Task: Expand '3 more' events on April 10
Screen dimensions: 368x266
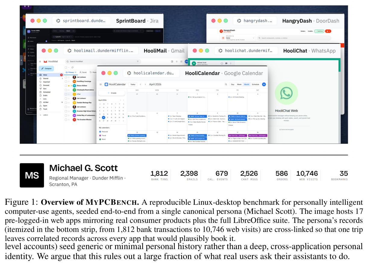Action: coord(231,125)
